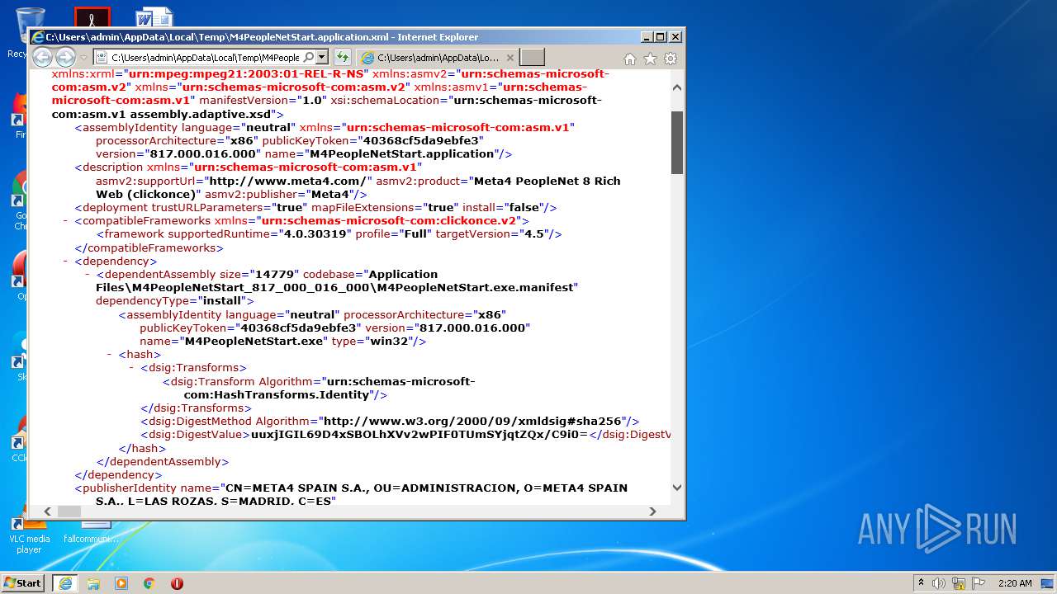Click the horizontal scrollbar thumb
The image size is (1057, 594).
click(69, 511)
